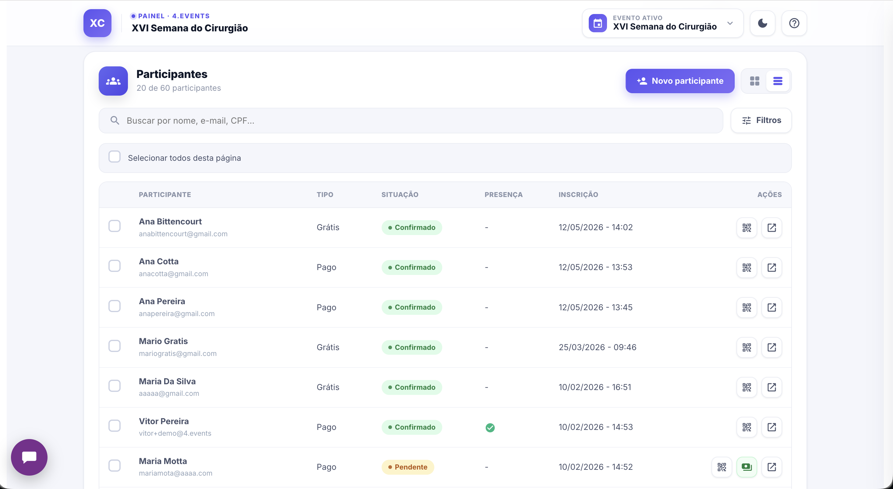Tick the checkbox for Maria Da Silva
Viewport: 893px width, 489px height.
pos(115,386)
